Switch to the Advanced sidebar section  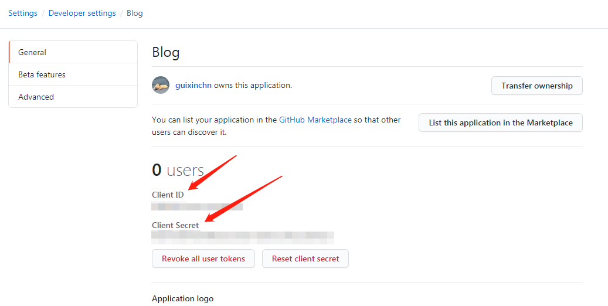tap(73, 97)
